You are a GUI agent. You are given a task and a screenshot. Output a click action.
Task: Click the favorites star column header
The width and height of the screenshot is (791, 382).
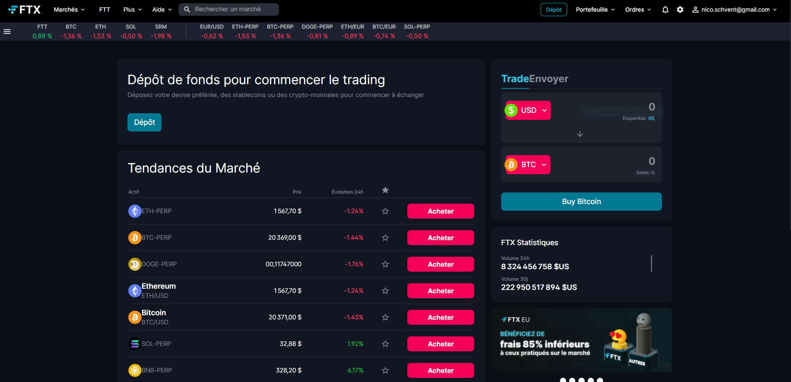[385, 190]
